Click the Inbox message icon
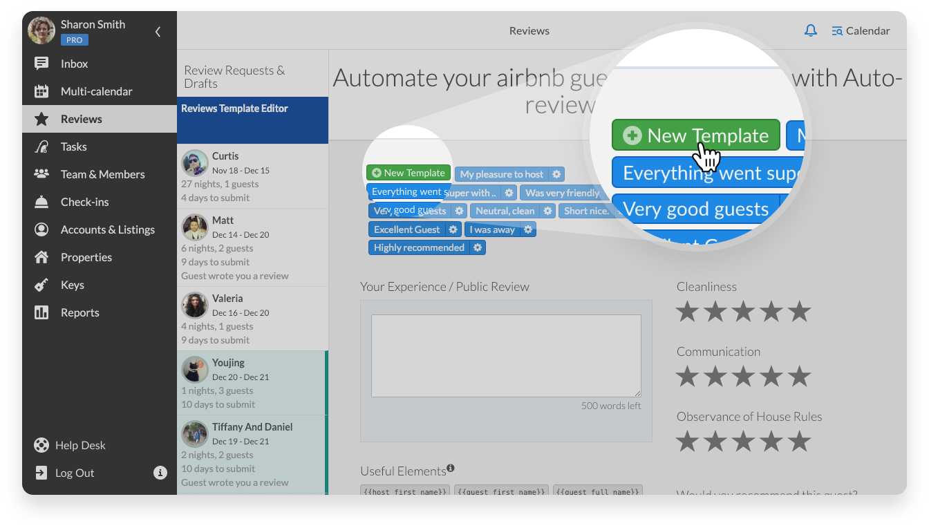 [41, 64]
